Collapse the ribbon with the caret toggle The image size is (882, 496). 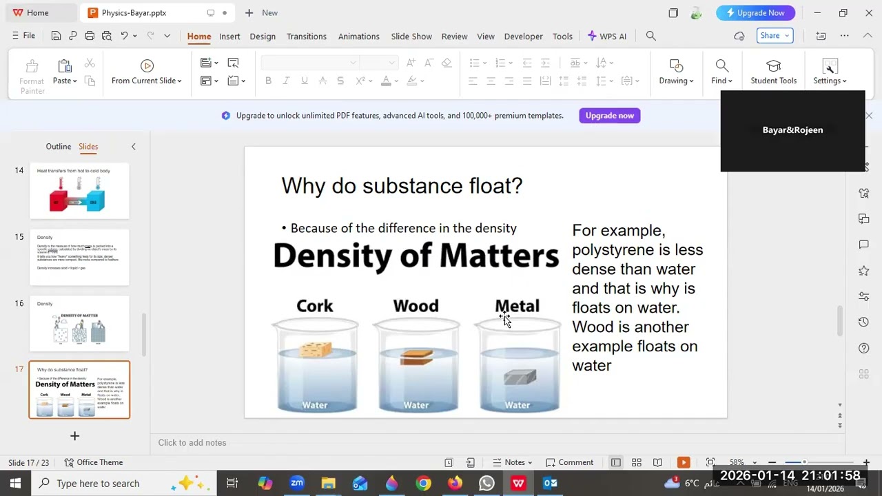pos(869,36)
